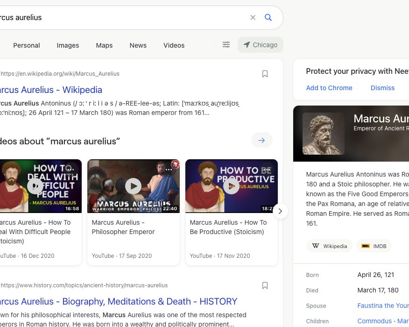
Task: Open options dots on Difficult People thumbnail
Action: click(x=71, y=170)
